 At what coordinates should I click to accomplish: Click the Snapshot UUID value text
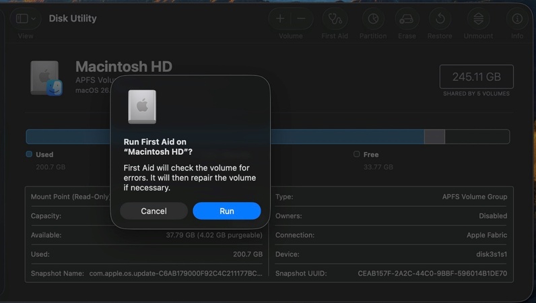pos(432,273)
